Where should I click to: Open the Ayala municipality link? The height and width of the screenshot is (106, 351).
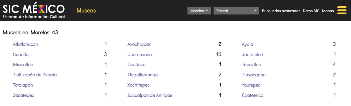click(248, 44)
